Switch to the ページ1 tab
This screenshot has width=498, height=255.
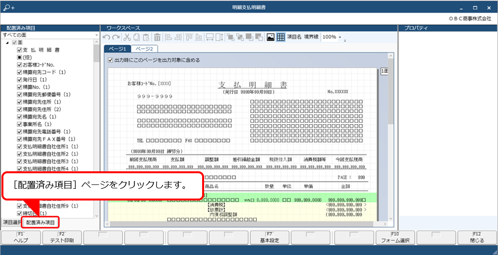point(118,49)
